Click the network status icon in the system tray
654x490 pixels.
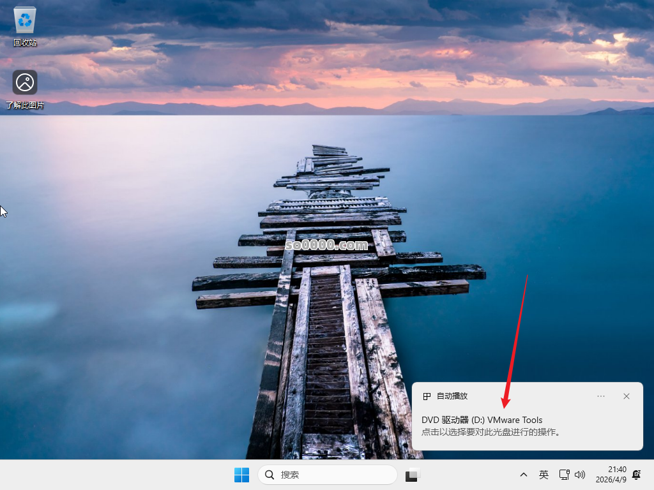pyautogui.click(x=564, y=475)
